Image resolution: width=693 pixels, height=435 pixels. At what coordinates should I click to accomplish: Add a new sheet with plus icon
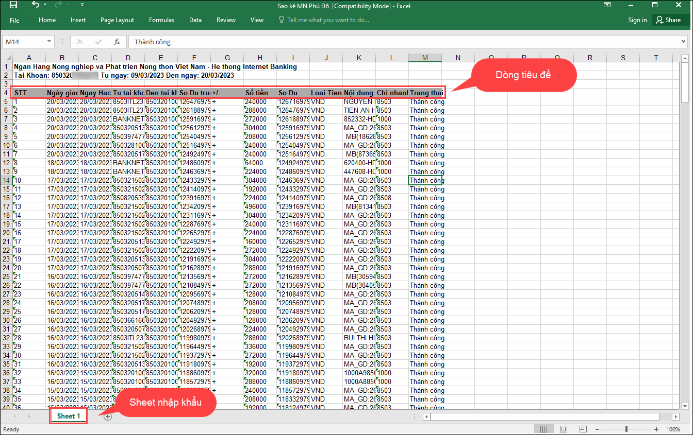click(107, 416)
